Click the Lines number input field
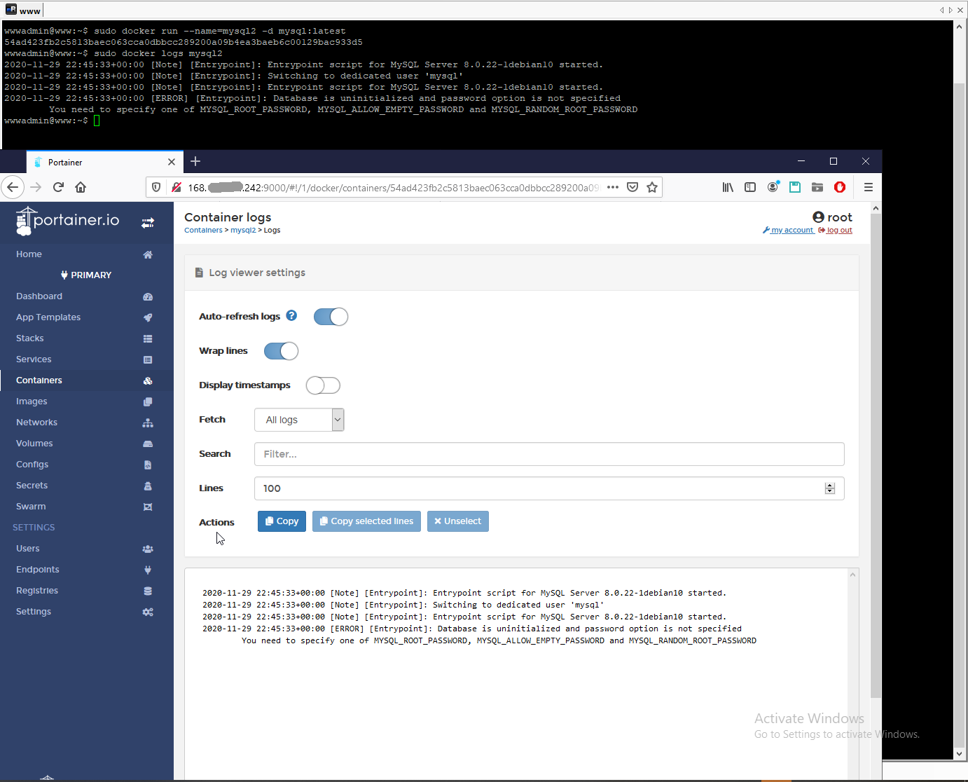Screen dimensions: 968x782 [x=549, y=488]
